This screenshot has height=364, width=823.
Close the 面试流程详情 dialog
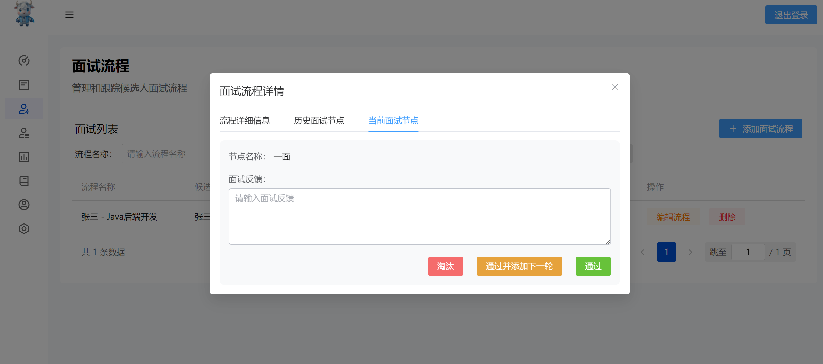point(615,87)
